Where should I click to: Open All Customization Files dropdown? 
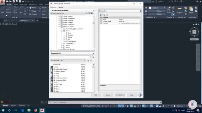[68, 13]
